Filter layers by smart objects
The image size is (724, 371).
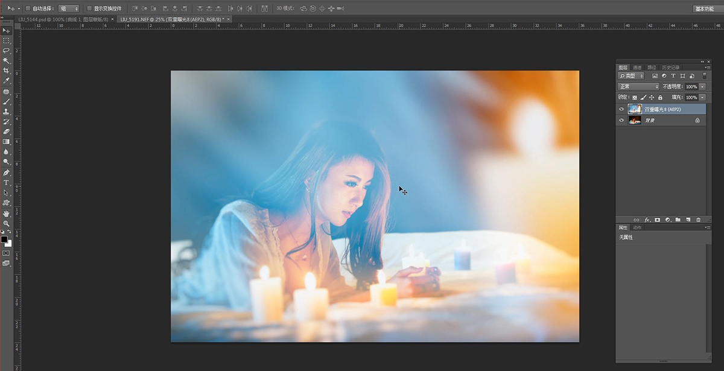[x=691, y=76]
